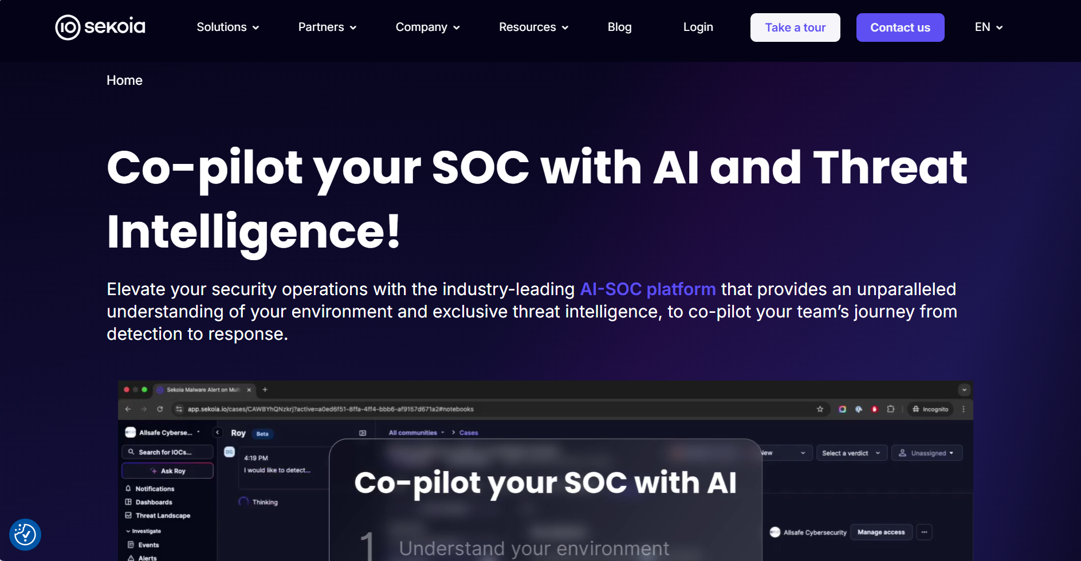
Task: Click the three-dots button near Manage access
Action: (x=924, y=532)
